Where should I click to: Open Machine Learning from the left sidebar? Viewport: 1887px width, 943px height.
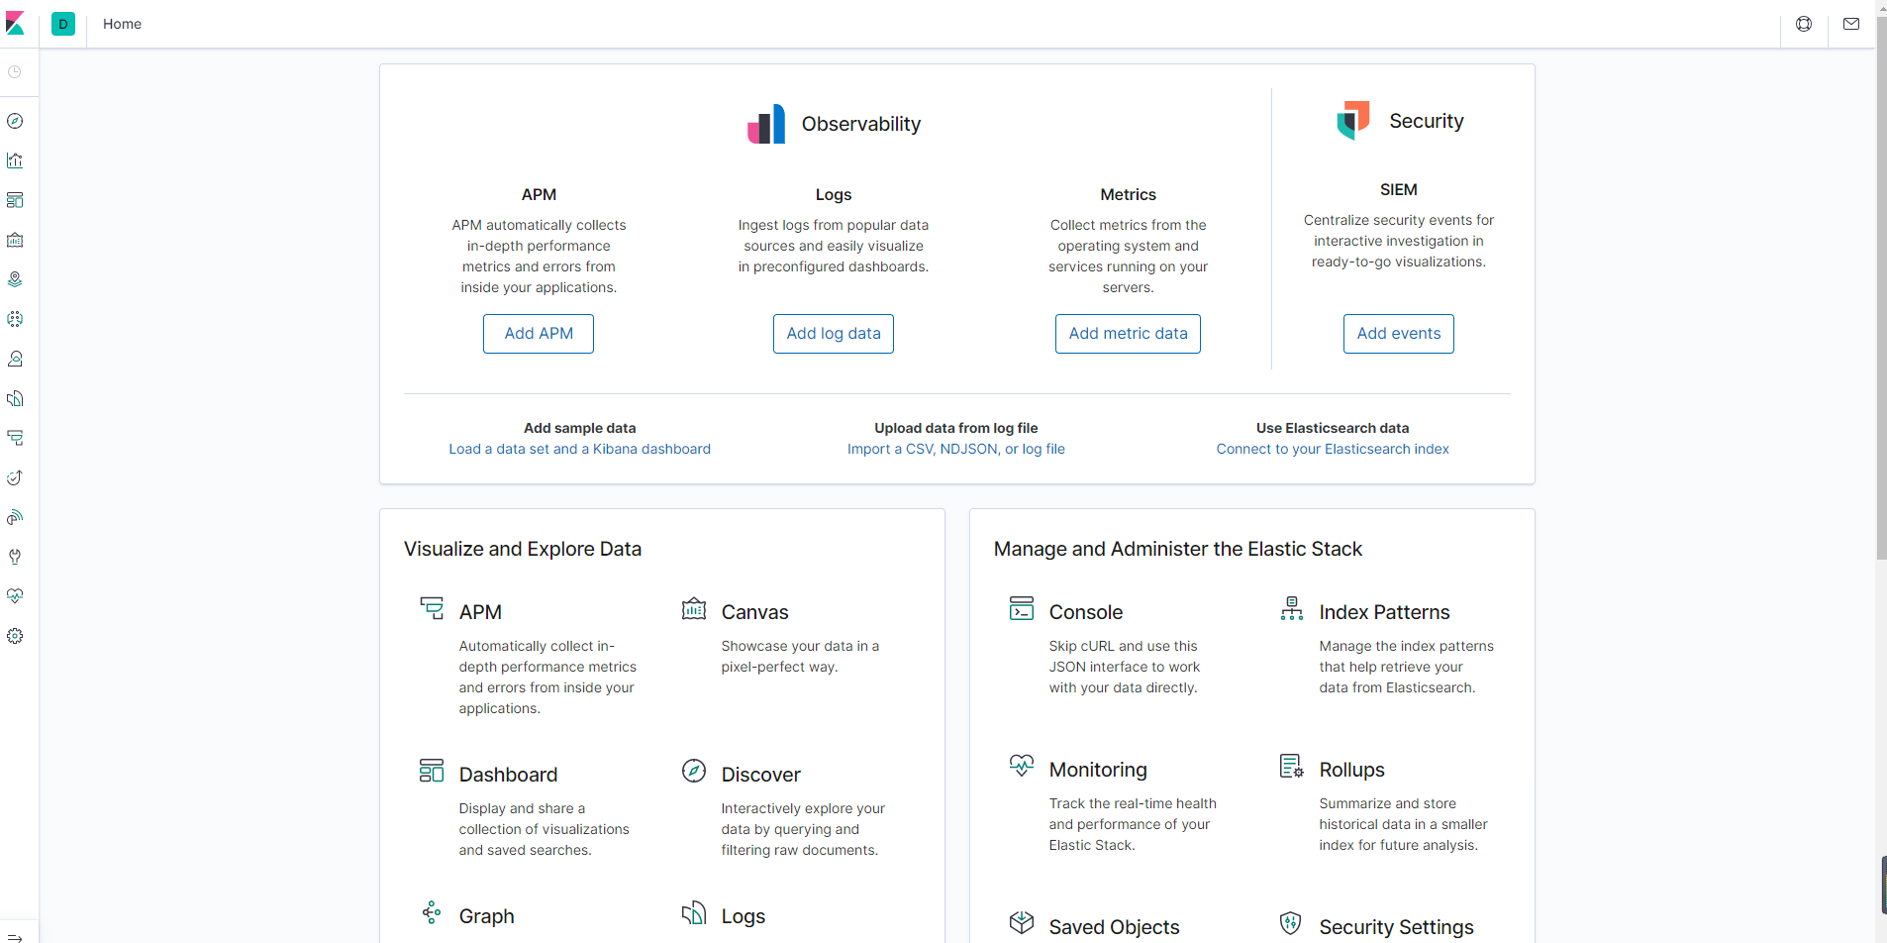(x=15, y=319)
